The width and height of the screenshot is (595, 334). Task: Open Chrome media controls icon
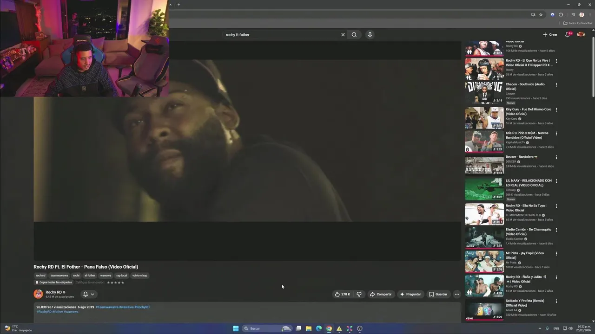[x=573, y=14]
